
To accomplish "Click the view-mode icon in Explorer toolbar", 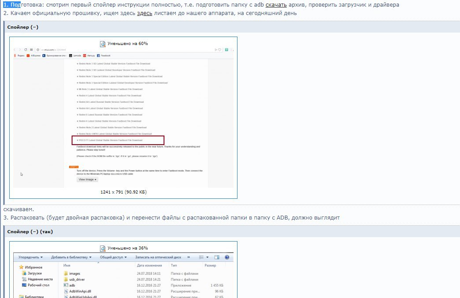I will pyautogui.click(x=201, y=257).
